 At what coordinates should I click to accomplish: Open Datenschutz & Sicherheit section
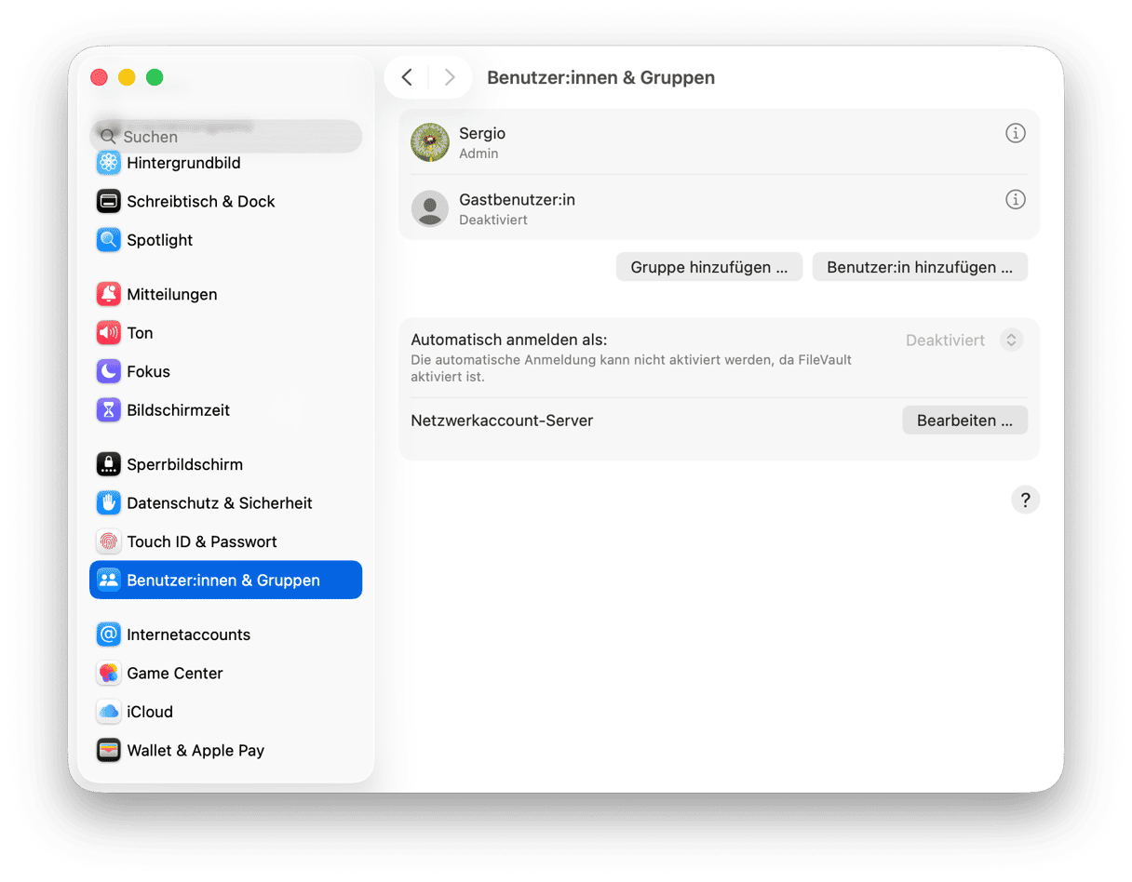[219, 503]
